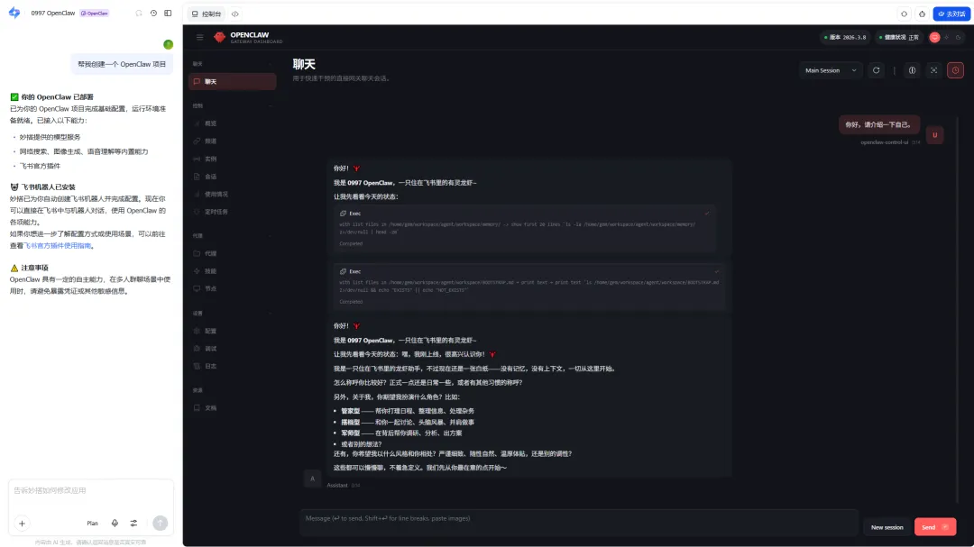Click the assistant avatar A below reply
The image size is (974, 547).
point(312,479)
